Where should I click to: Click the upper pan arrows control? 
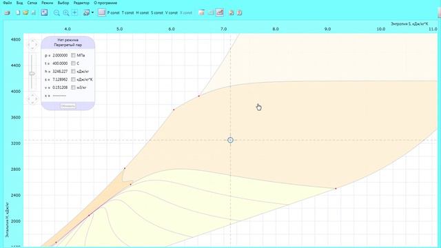pyautogui.click(x=32, y=44)
